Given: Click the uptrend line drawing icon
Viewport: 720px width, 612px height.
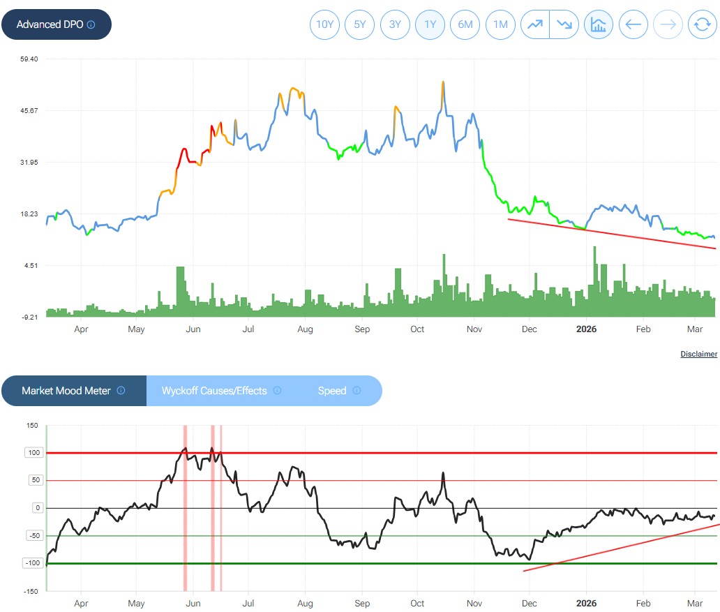Looking at the screenshot, I should coord(536,24).
